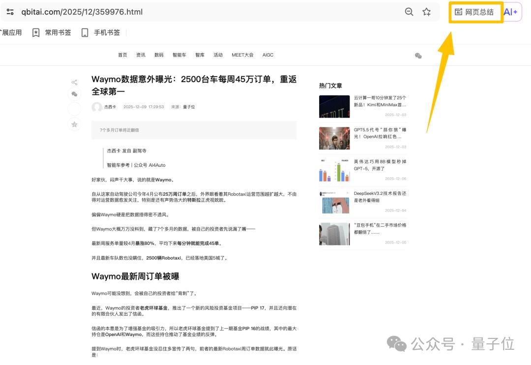Open the MEET大会 section

[x=242, y=55]
